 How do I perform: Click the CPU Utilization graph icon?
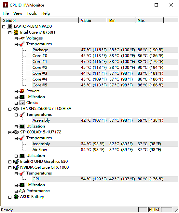[x=22, y=97]
